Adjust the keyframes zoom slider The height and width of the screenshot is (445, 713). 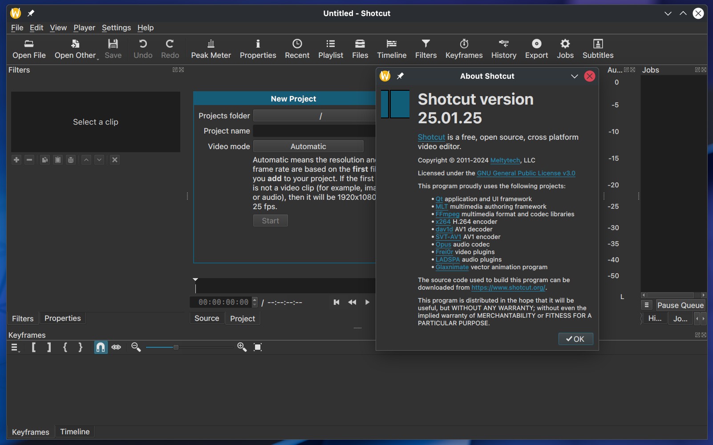point(189,348)
